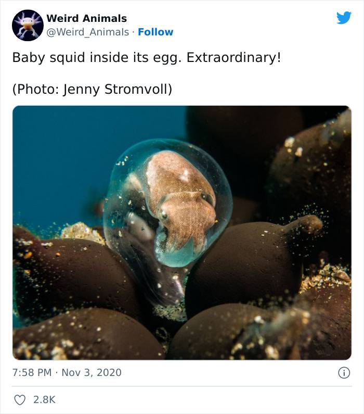Click the 7:58 PM timestamp
This screenshot has height=414, width=364.
pos(32,372)
